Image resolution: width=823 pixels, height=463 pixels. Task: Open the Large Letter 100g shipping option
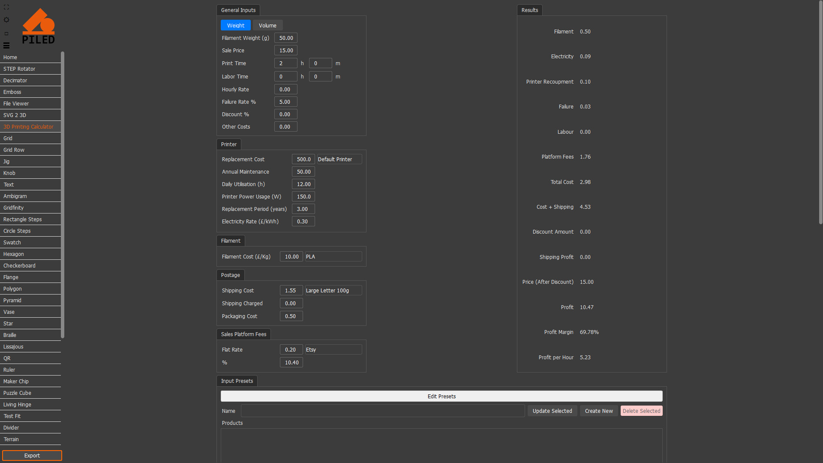[333, 290]
